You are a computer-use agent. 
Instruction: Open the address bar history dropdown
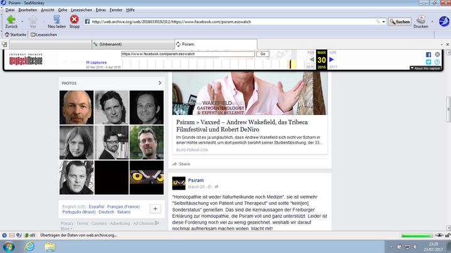[x=384, y=21]
